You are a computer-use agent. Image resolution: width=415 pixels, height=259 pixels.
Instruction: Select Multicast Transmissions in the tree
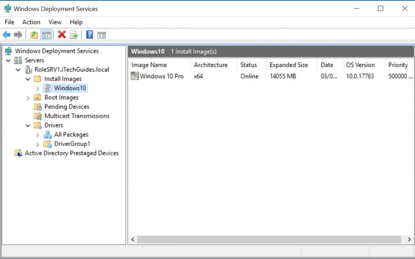[77, 116]
